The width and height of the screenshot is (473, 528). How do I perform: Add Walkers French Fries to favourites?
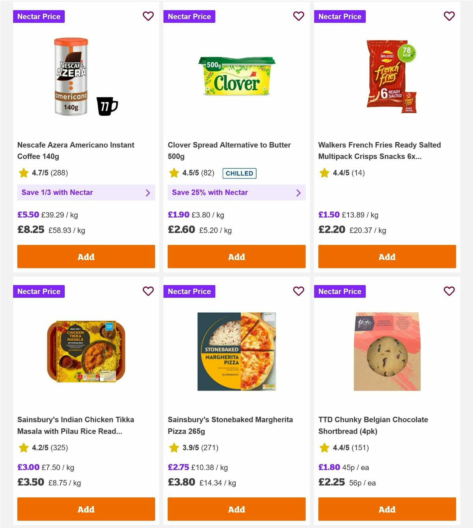point(449,16)
